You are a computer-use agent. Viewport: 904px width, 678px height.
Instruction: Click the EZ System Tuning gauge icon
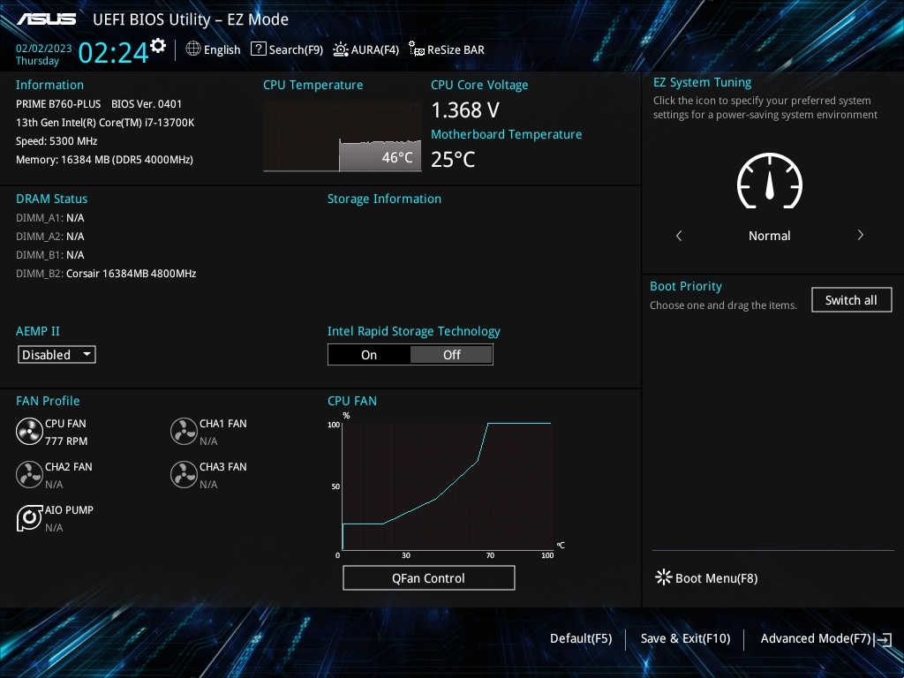point(770,181)
